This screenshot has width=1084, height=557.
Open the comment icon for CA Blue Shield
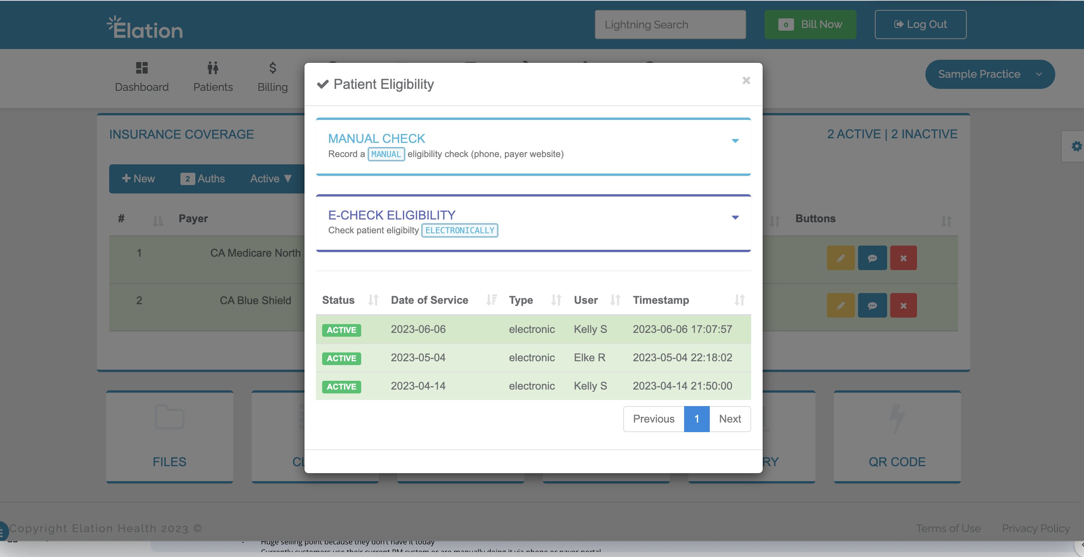[872, 306]
